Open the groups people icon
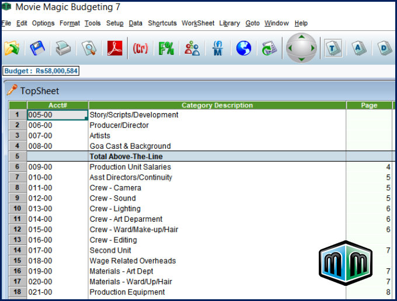Image resolution: width=397 pixels, height=301 pixels. click(192, 48)
